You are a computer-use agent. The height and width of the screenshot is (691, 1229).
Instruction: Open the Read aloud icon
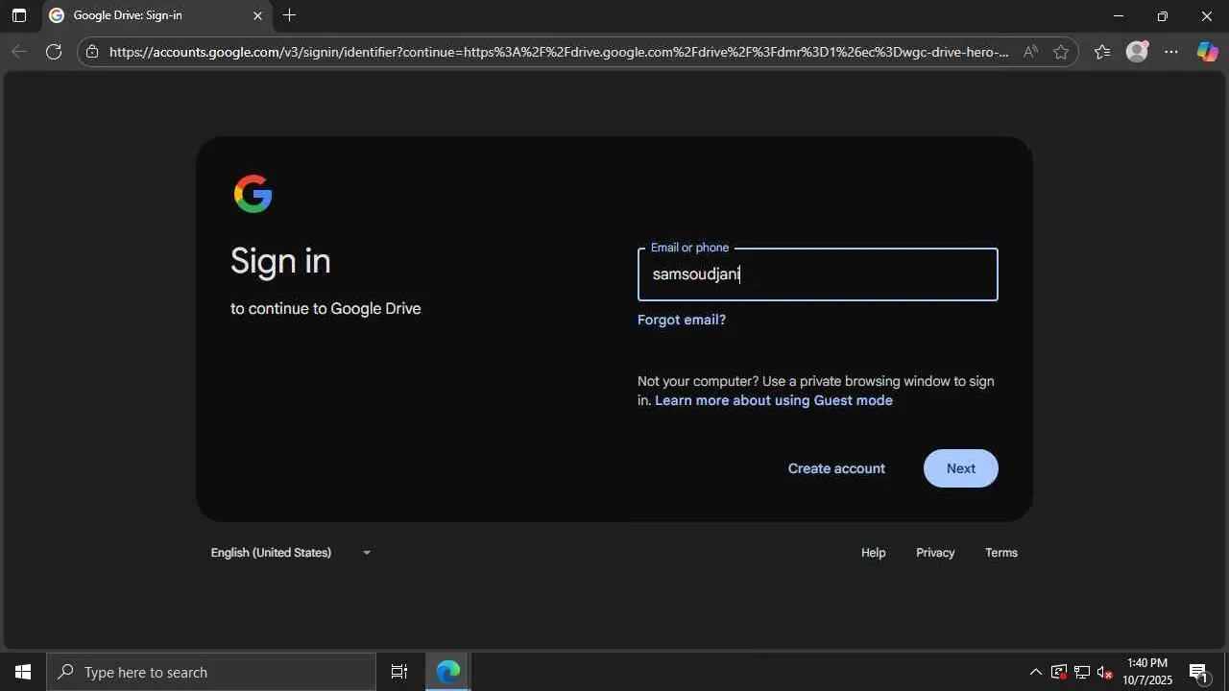coord(1030,52)
